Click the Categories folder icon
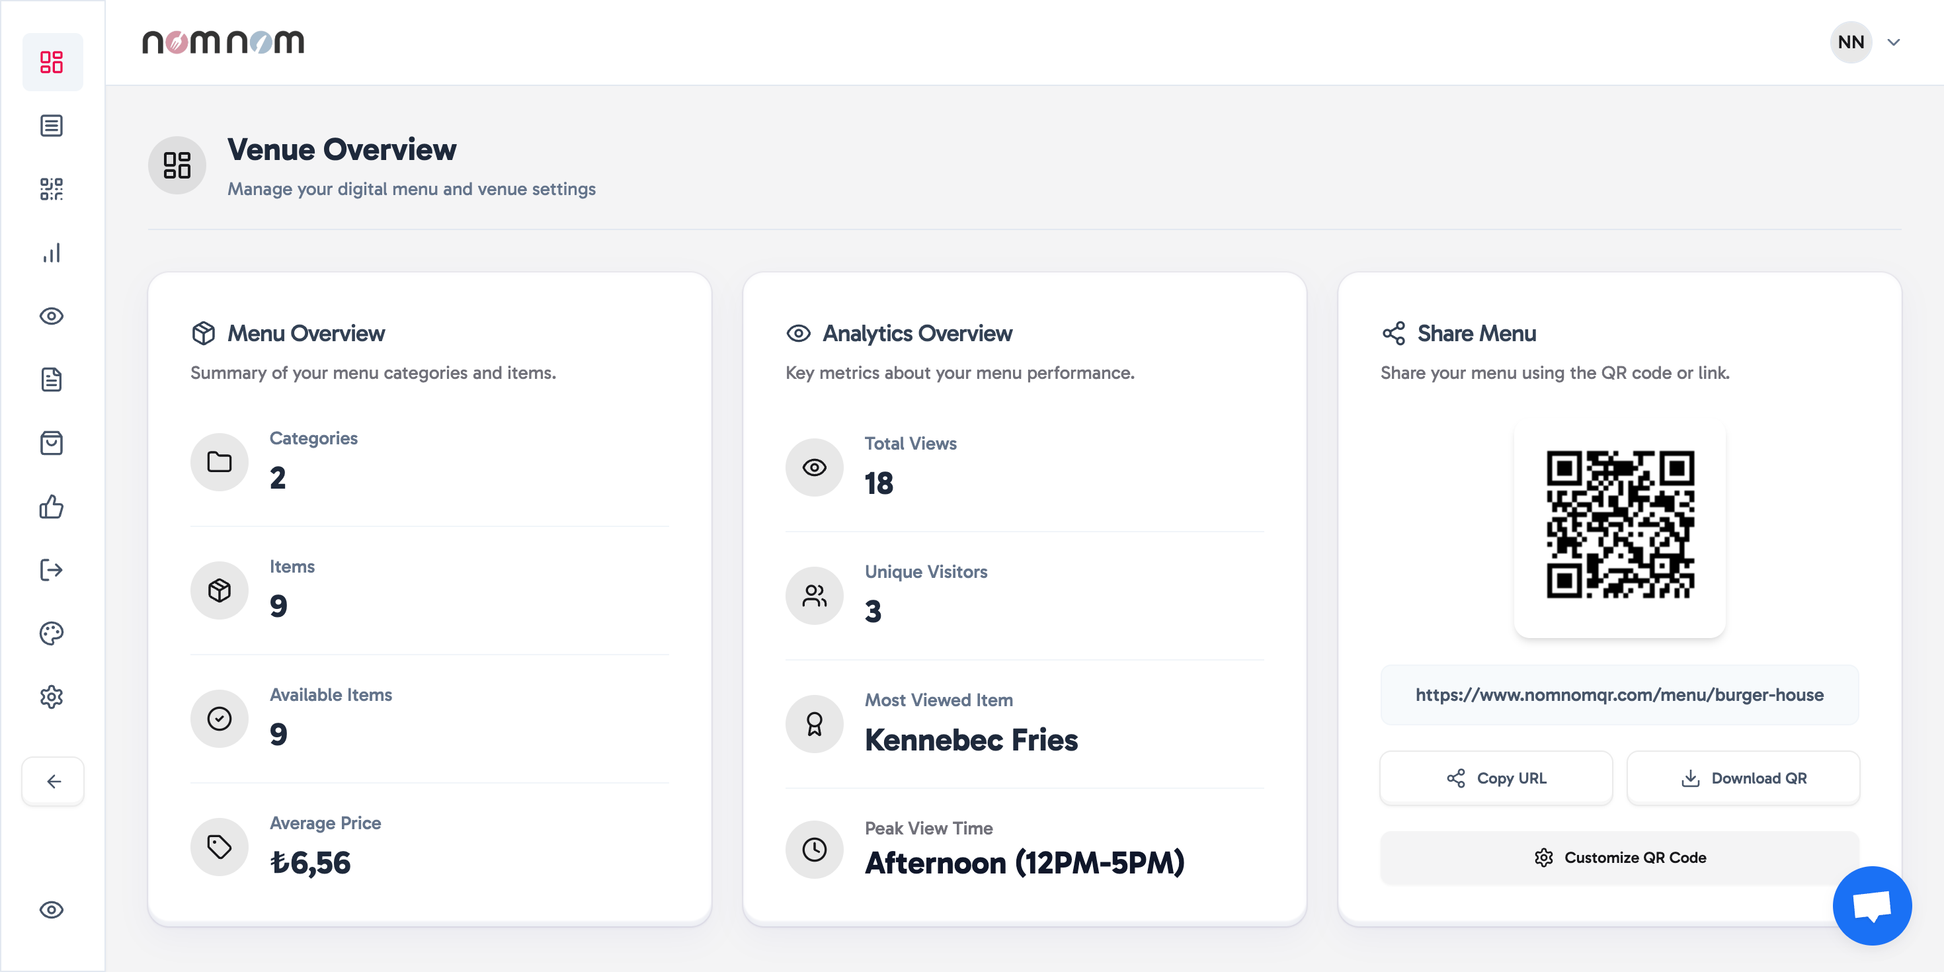The height and width of the screenshot is (972, 1944). click(220, 462)
